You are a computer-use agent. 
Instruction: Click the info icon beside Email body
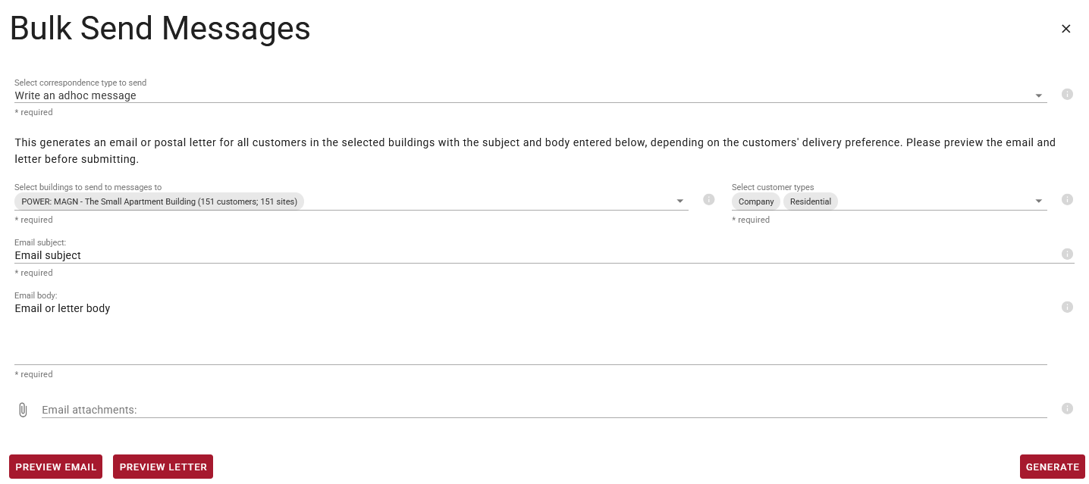pos(1067,308)
